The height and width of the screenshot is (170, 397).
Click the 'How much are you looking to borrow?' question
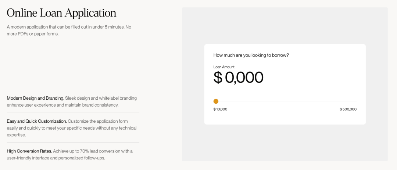251,55
